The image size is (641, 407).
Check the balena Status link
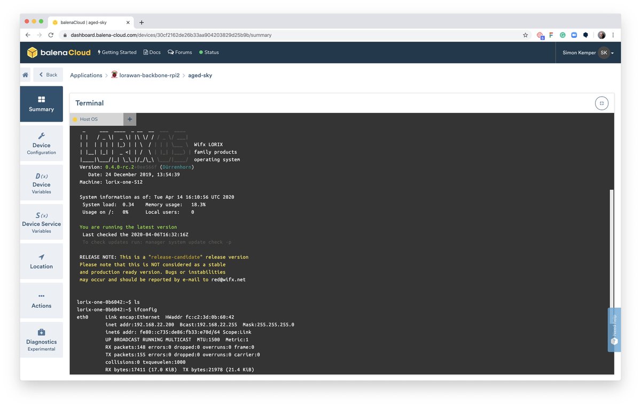coord(209,52)
